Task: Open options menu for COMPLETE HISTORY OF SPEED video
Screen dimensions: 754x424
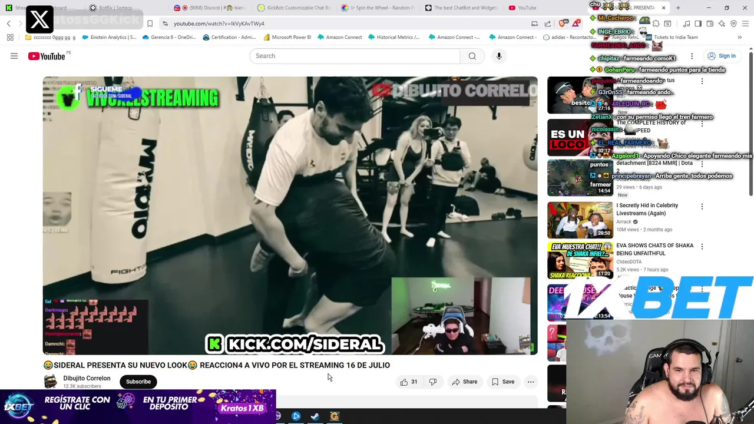Action: [702, 124]
